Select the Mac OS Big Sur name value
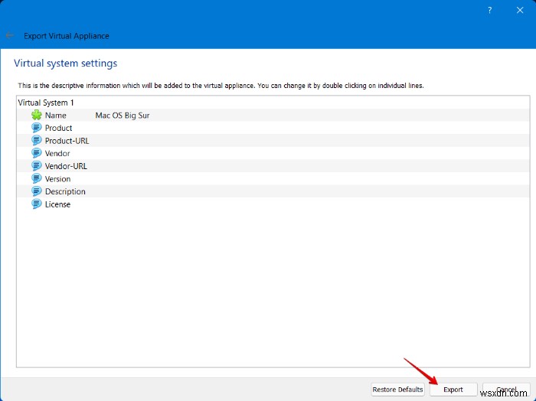Screen dimensions: 536x401 pyautogui.click(x=123, y=116)
